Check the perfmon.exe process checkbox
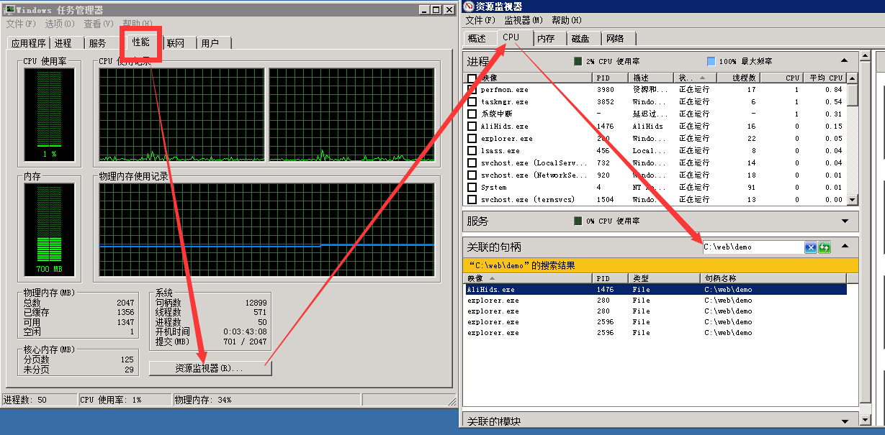This screenshot has width=885, height=435. click(x=472, y=90)
